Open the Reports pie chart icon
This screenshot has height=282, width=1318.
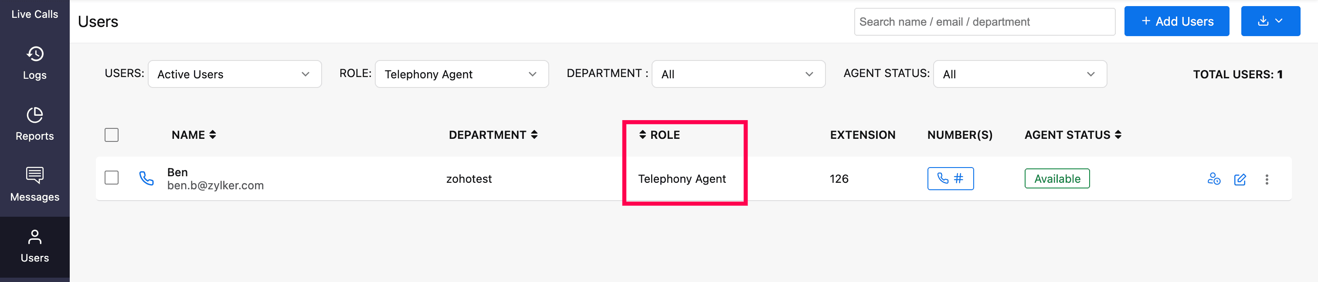(35, 115)
